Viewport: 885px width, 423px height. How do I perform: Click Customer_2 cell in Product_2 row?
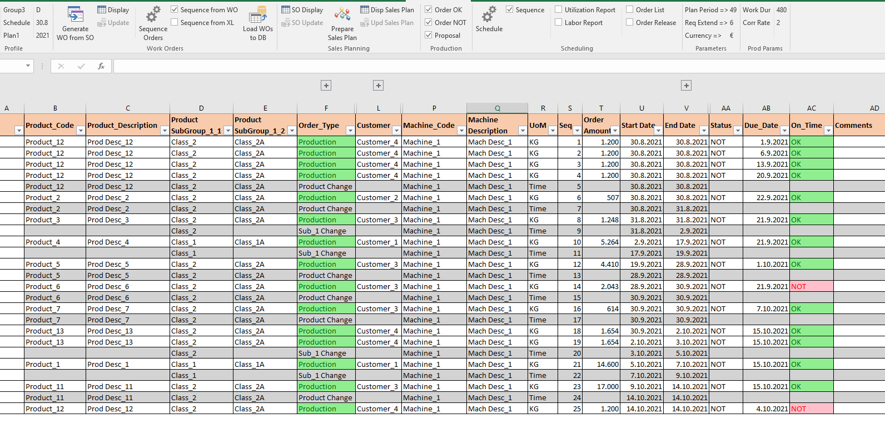[x=379, y=197]
